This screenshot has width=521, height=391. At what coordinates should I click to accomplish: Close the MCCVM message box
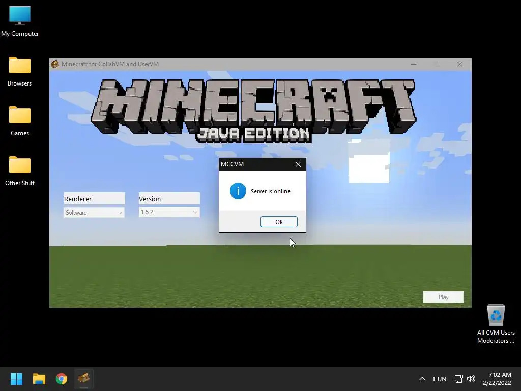point(298,164)
